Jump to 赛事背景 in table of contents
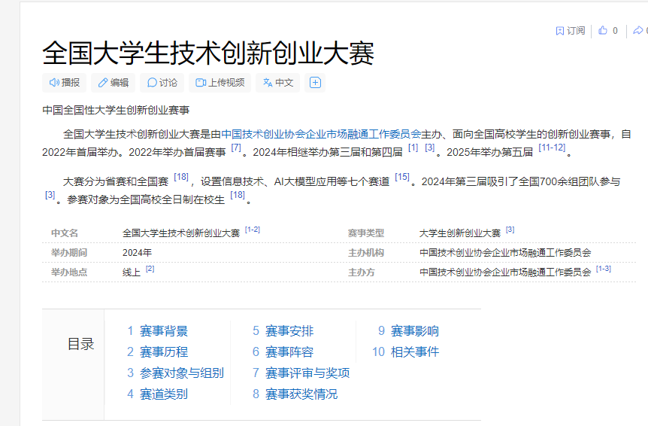The width and height of the screenshot is (648, 426). point(163,331)
